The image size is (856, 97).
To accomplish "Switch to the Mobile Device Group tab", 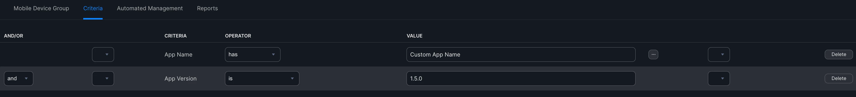I will tap(41, 8).
